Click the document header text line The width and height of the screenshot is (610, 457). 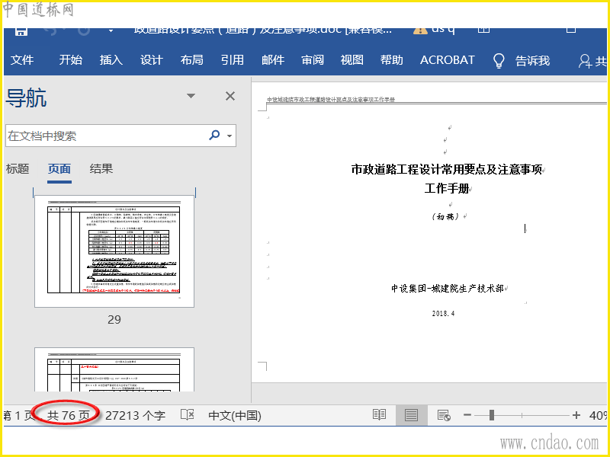[x=331, y=100]
